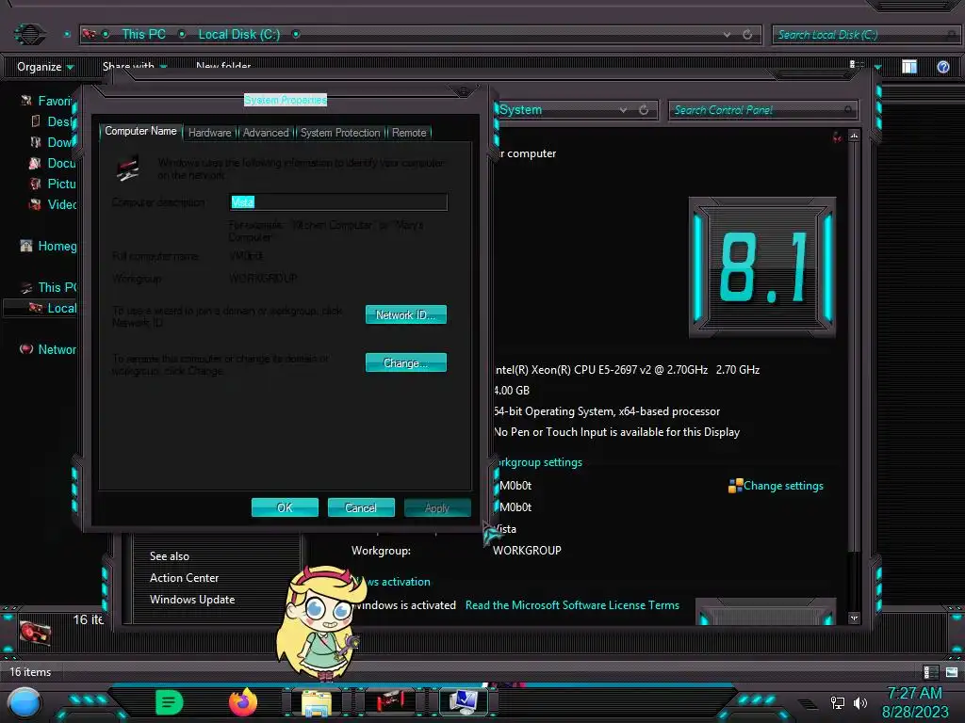
Task: Refresh the Local Disk (C:) Explorer window
Action: click(x=747, y=35)
